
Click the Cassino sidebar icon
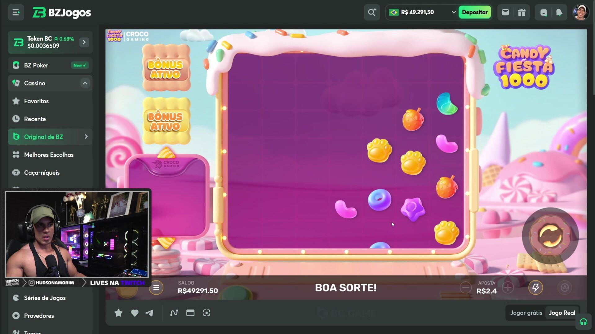[x=16, y=83]
